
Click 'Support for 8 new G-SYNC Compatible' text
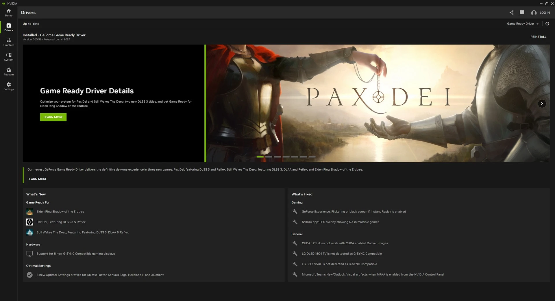pyautogui.click(x=76, y=254)
